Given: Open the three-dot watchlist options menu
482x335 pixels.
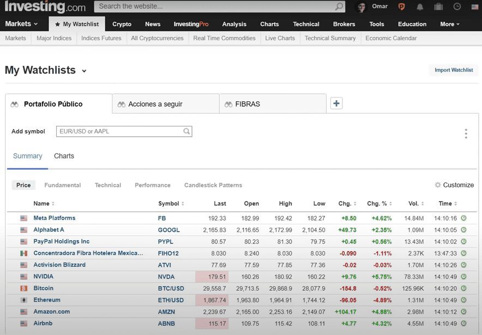Looking at the screenshot, I should (x=466, y=133).
